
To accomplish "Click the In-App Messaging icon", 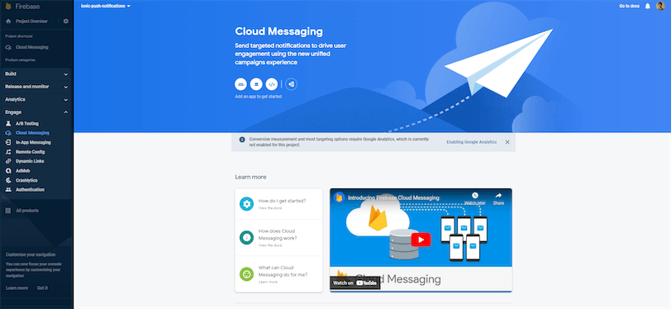I will (8, 142).
